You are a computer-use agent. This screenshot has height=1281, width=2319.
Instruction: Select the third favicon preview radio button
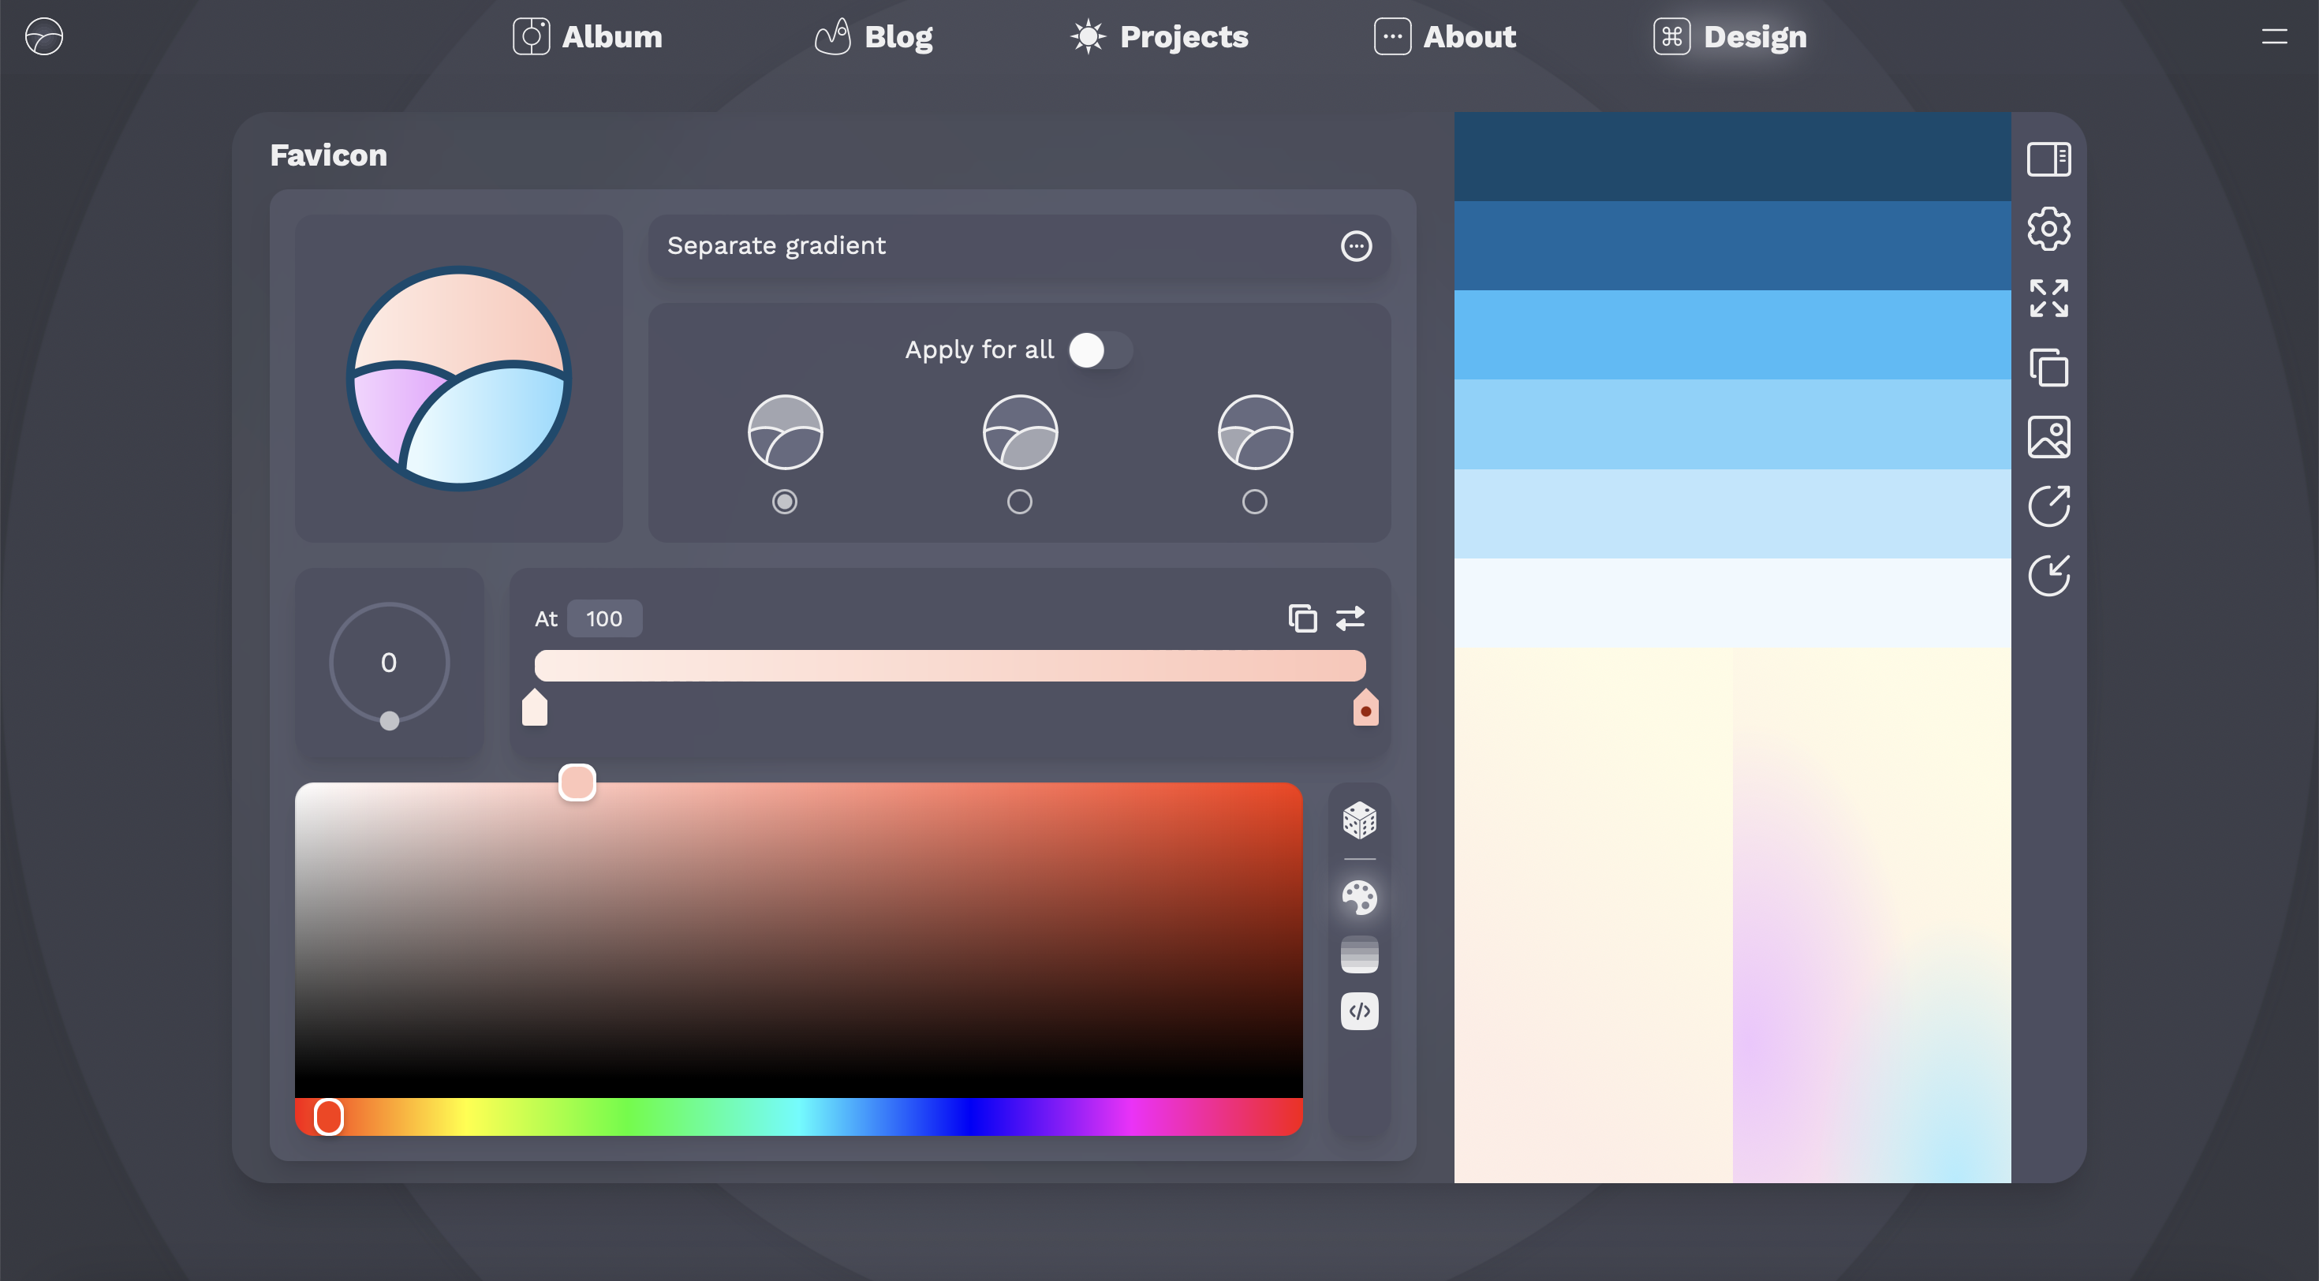coord(1254,502)
